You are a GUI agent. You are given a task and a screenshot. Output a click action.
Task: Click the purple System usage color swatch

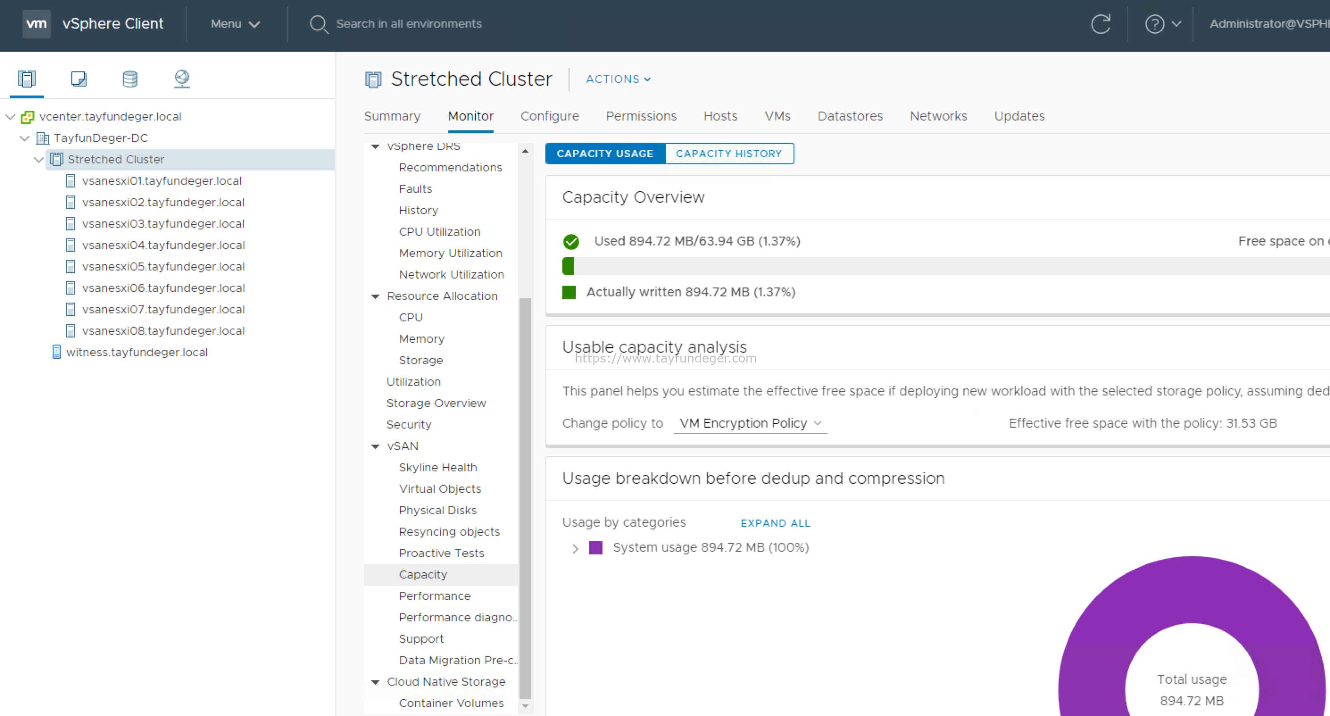click(596, 548)
